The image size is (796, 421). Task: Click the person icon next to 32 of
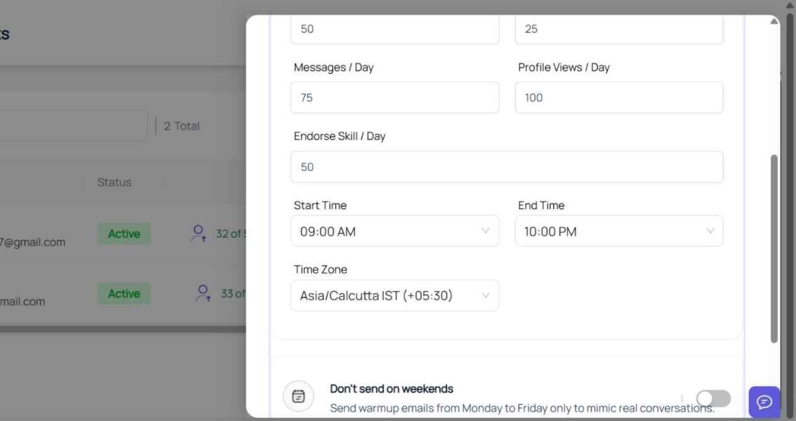[198, 234]
